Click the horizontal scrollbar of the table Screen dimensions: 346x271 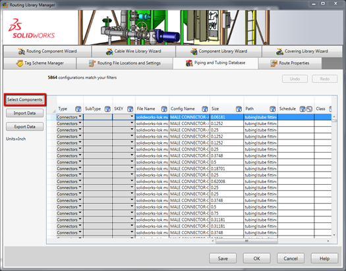pos(246,241)
